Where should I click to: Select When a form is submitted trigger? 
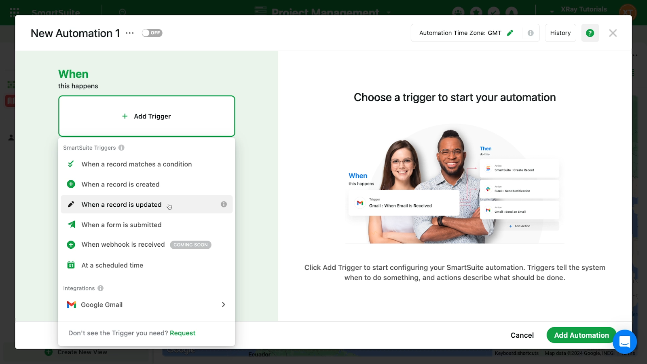point(146,225)
